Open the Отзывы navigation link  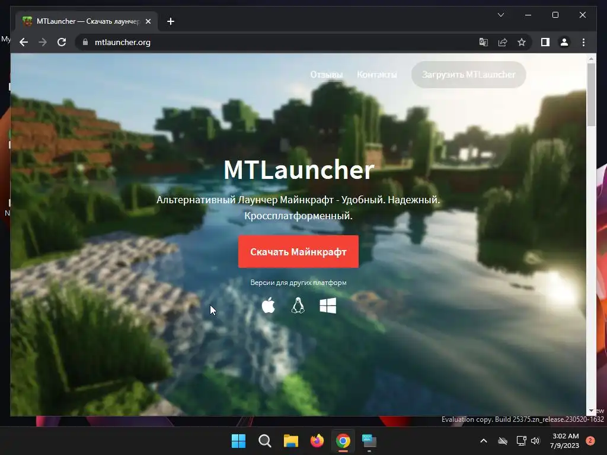point(327,74)
